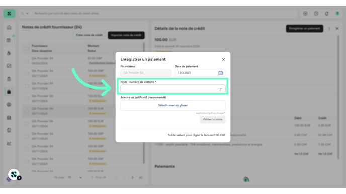Click the help question mark icon

(337, 14)
